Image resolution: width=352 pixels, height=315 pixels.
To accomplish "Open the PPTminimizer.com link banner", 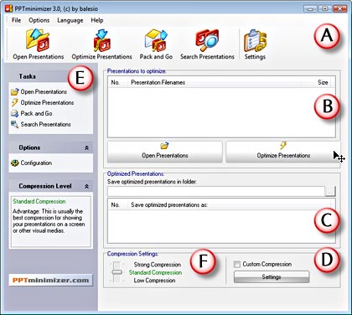I will click(x=51, y=280).
